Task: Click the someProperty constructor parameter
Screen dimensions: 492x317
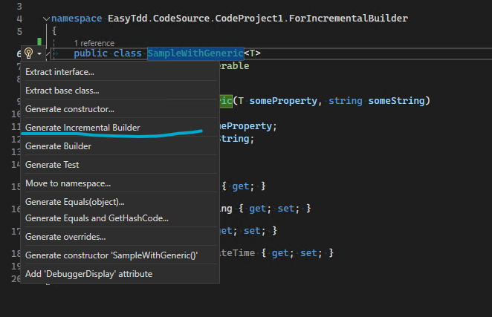Action: (283, 101)
